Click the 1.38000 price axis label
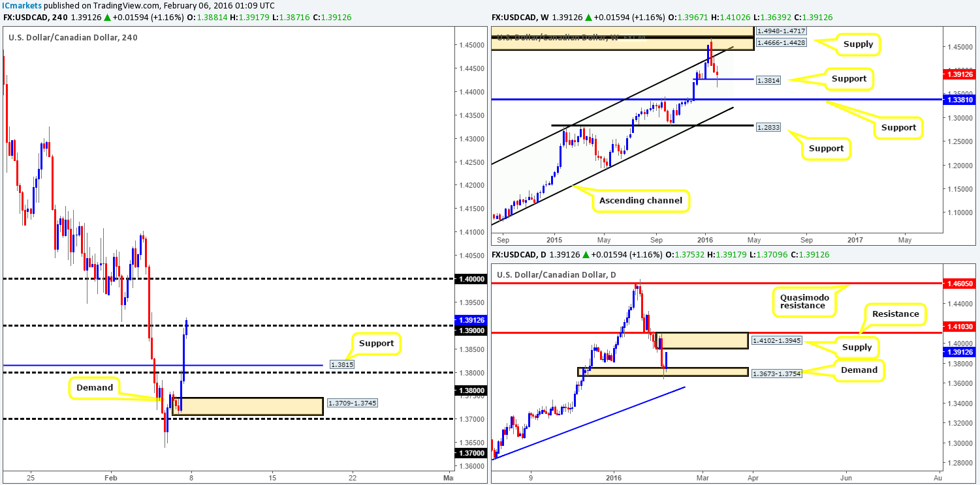 471,391
